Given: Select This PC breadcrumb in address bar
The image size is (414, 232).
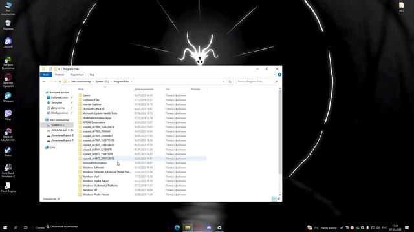Looking at the screenshot, I should (81, 82).
